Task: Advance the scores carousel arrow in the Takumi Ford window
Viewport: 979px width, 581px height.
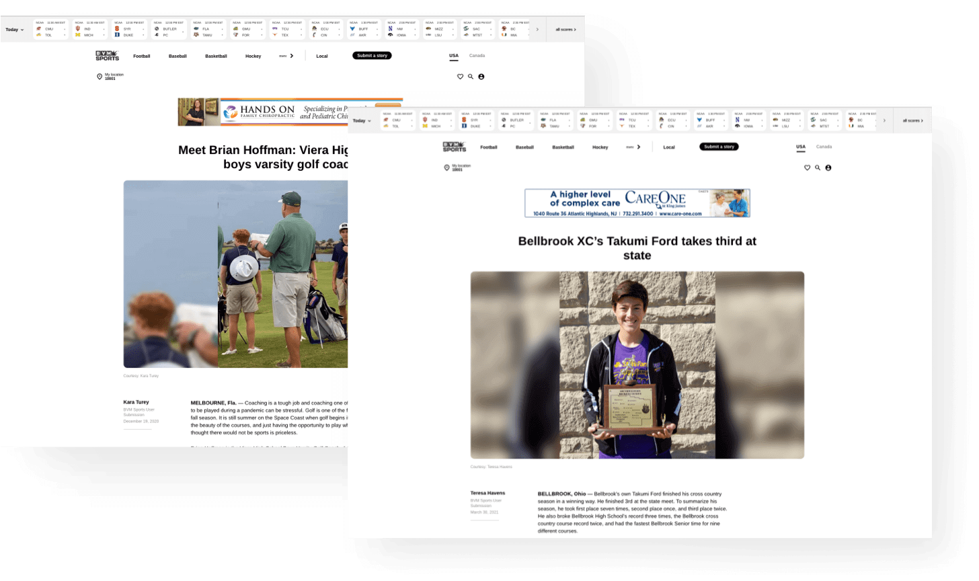Action: click(x=884, y=120)
